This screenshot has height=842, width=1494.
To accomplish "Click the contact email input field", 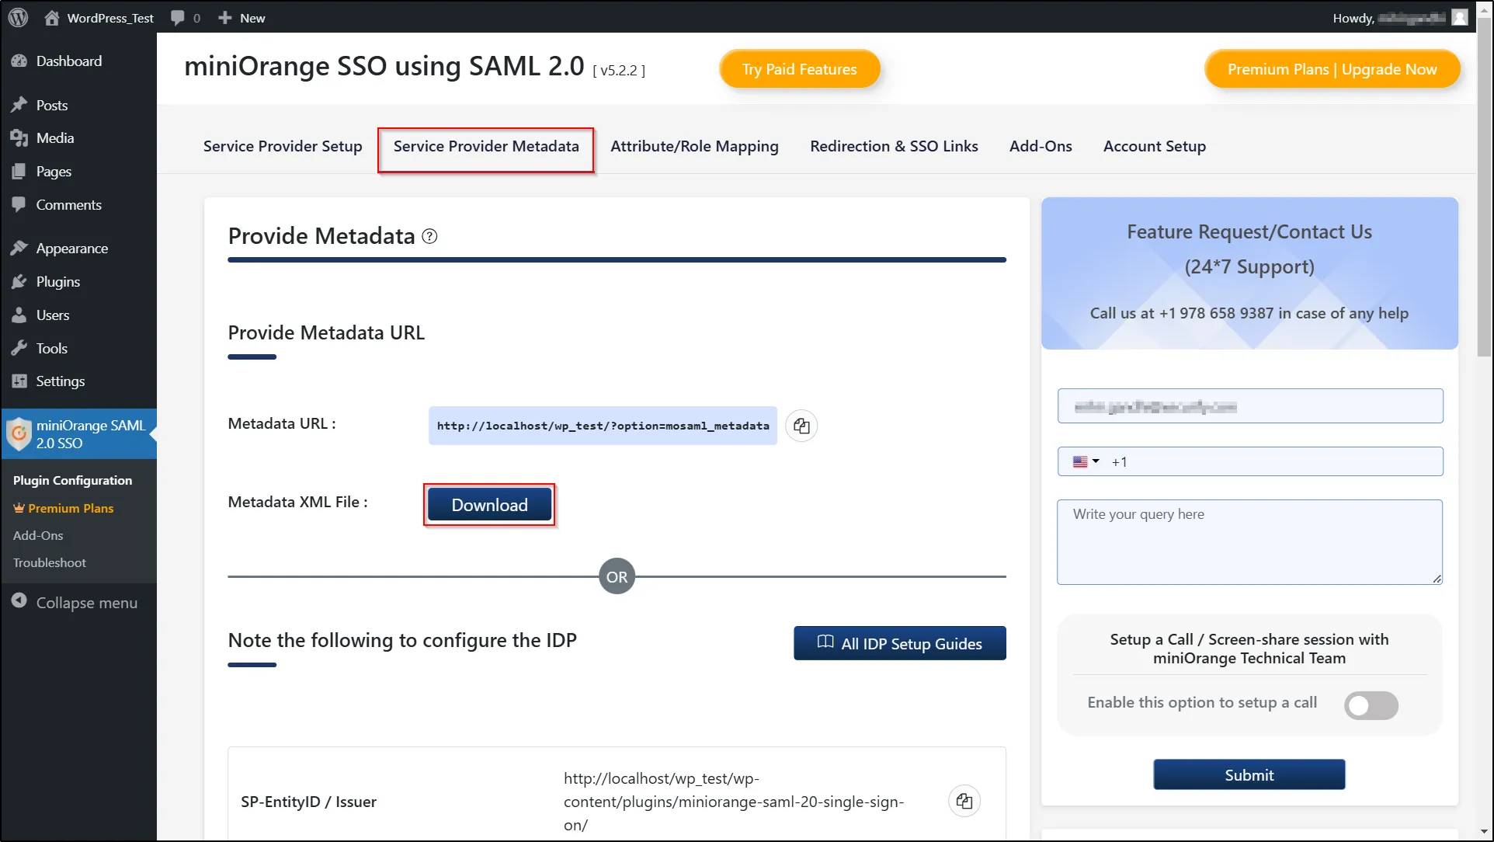I will click(1250, 406).
